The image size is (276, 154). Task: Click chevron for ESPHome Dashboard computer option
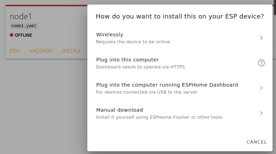[x=261, y=88]
